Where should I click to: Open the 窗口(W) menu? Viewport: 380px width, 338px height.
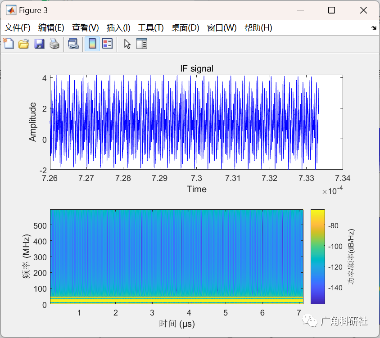coord(222,28)
